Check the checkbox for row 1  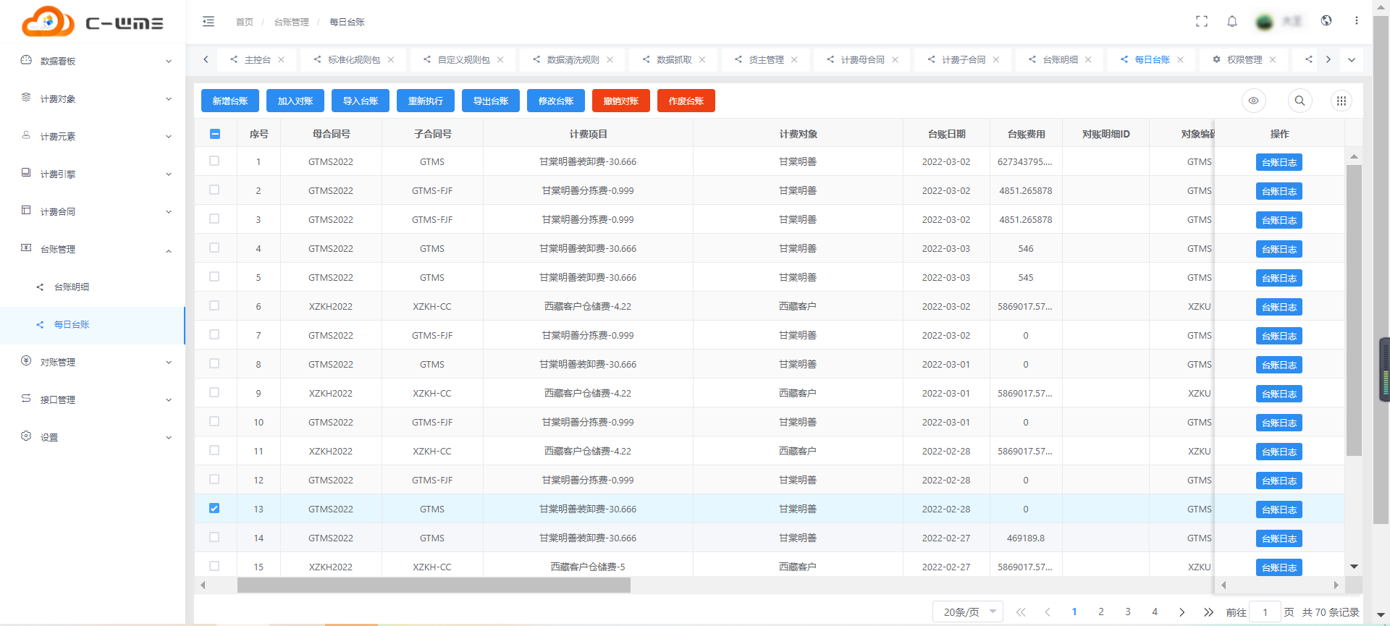point(214,161)
